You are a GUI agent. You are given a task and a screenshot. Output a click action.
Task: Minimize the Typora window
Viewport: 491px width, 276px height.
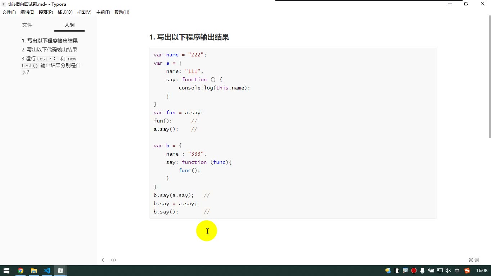pyautogui.click(x=450, y=4)
